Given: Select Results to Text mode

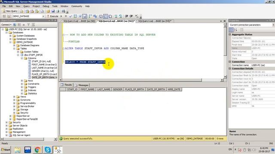Looking at the screenshot, I should [x=101, y=16].
